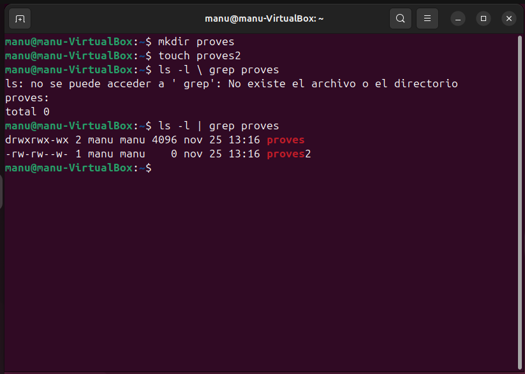Click the 'total 0' output line
This screenshot has height=374, width=525.
point(27,112)
